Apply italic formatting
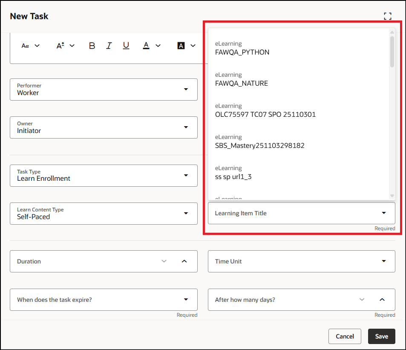This screenshot has height=350, width=406. (109, 46)
